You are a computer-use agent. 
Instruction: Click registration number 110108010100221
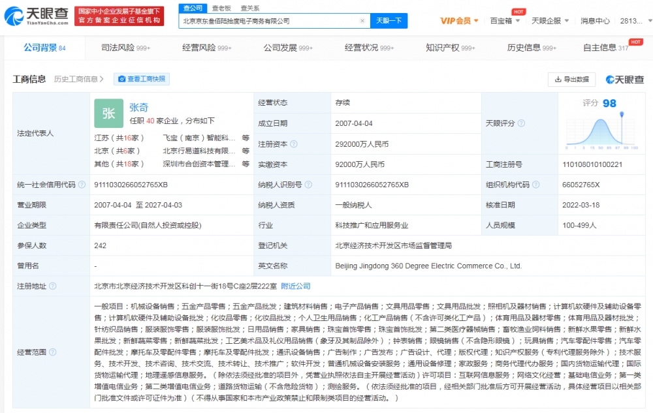pos(592,164)
